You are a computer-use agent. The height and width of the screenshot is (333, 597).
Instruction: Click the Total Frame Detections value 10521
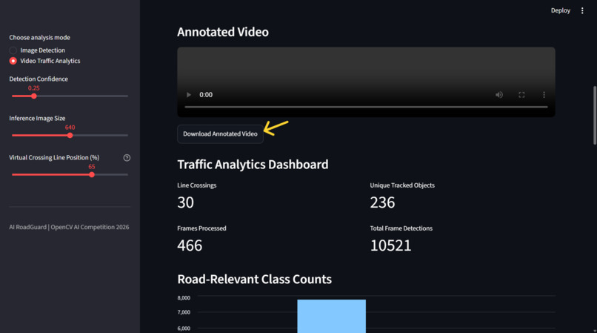390,245
